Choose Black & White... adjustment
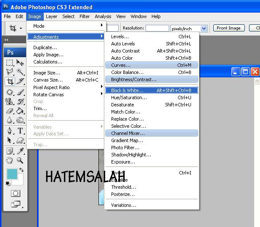 [x=151, y=90]
